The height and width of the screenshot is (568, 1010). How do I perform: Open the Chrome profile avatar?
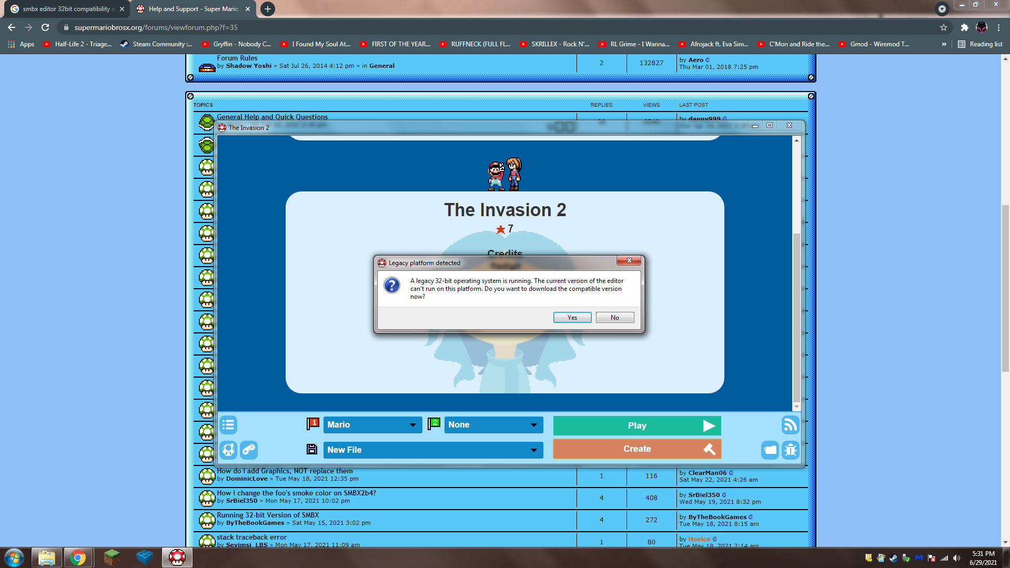coord(982,27)
